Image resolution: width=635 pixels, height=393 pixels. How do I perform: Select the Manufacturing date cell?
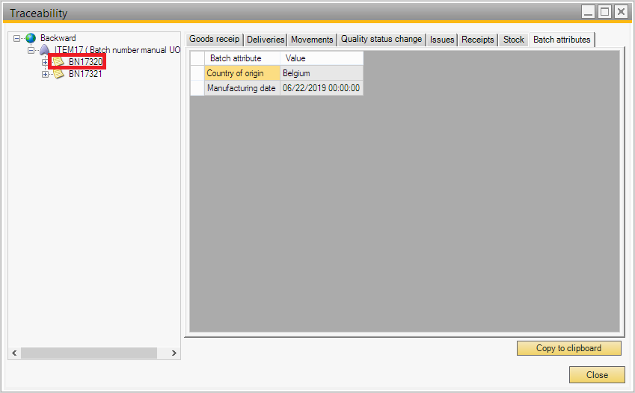pyautogui.click(x=242, y=88)
